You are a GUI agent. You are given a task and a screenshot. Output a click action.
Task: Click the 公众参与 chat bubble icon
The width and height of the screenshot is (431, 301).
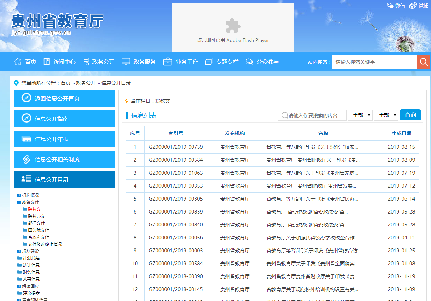(249, 62)
